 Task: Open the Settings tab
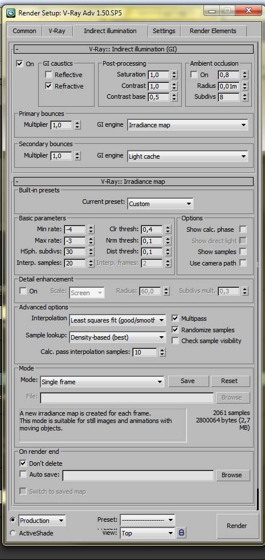[164, 31]
